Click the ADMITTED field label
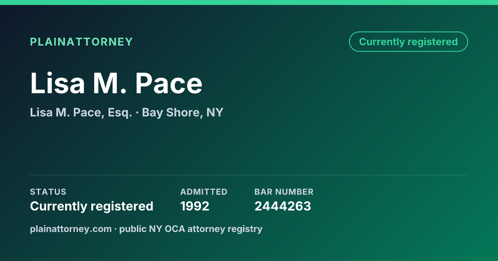 coord(204,192)
